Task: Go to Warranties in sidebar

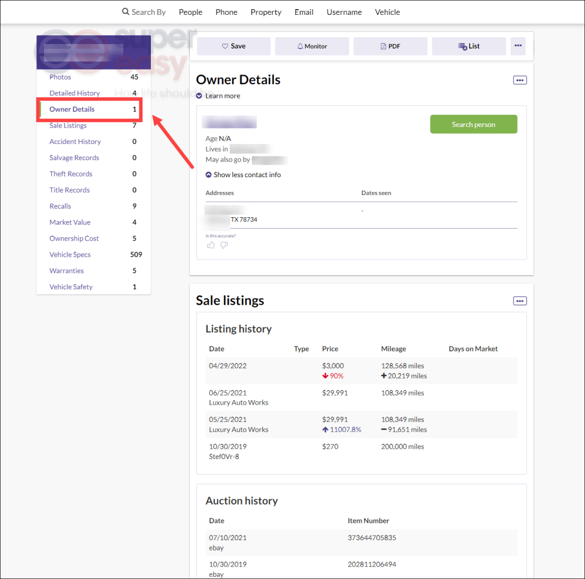Action: point(66,271)
